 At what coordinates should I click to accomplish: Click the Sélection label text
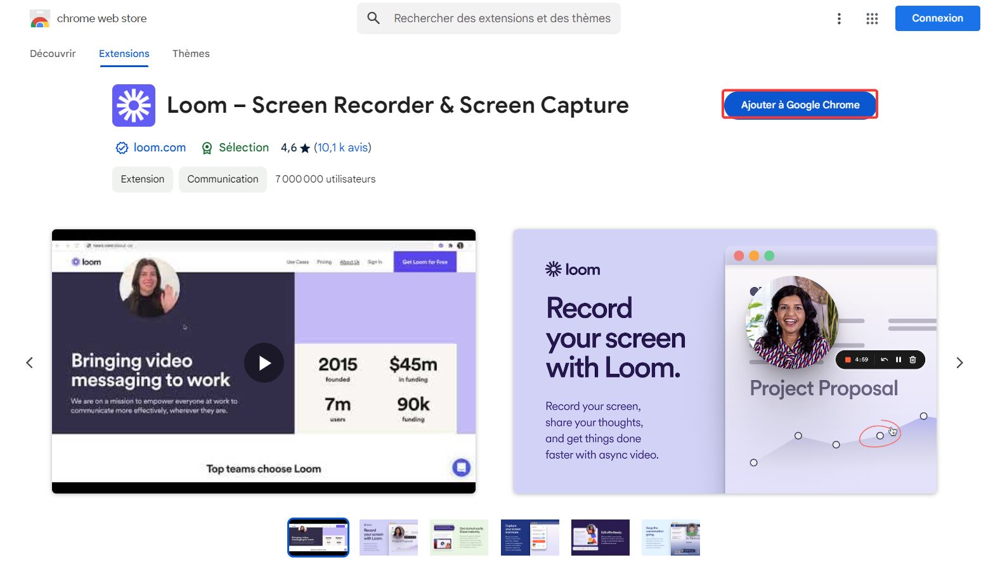tap(243, 148)
